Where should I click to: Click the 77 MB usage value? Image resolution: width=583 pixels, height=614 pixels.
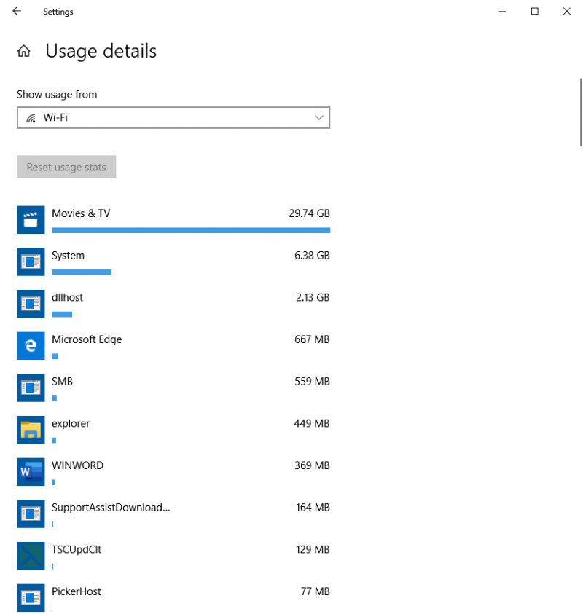pos(315,591)
